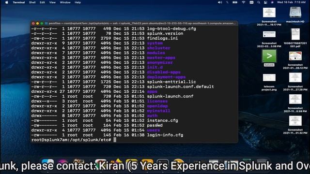This screenshot has width=310, height=174.
Task: Click the folder proxy icon in Terminal title
Action: [x=46, y=24]
